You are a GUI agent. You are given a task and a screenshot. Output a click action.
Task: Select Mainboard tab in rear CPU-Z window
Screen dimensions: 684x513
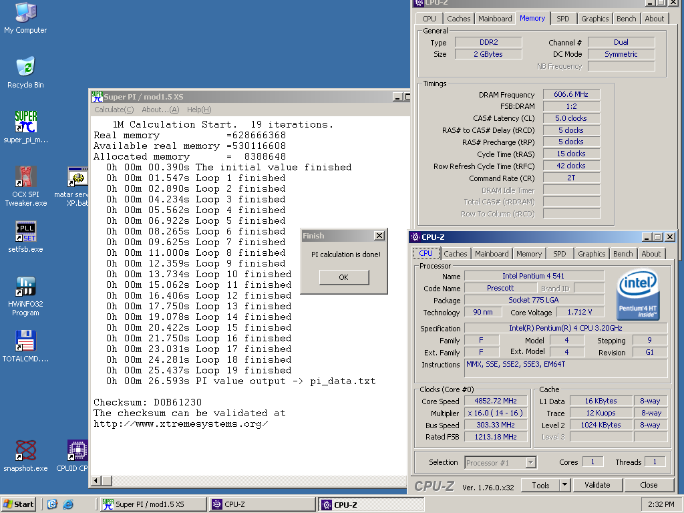(495, 19)
